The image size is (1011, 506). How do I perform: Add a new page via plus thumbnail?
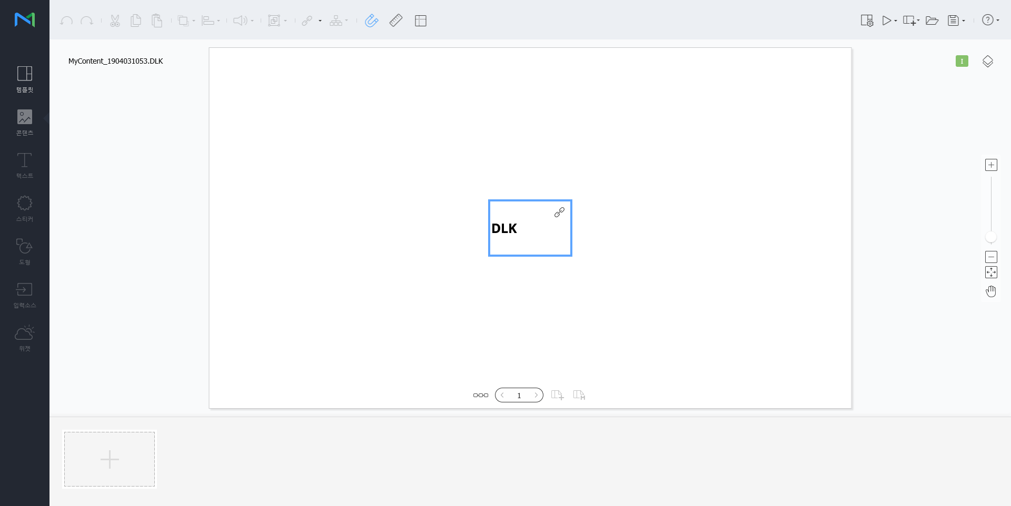coord(110,459)
